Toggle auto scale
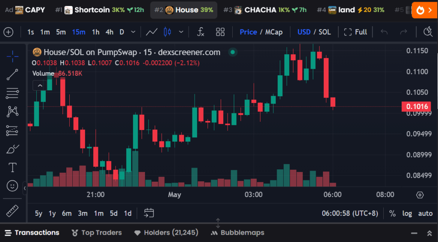This screenshot has width=438, height=242. click(x=425, y=213)
